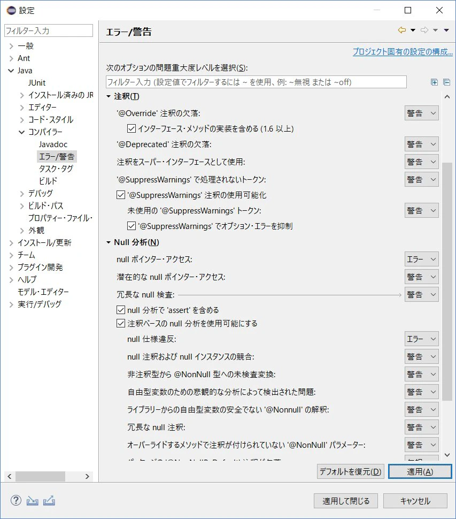This screenshot has width=456, height=519.
Task: Open 冗長な null 検査 severity dropdown
Action: [422, 295]
